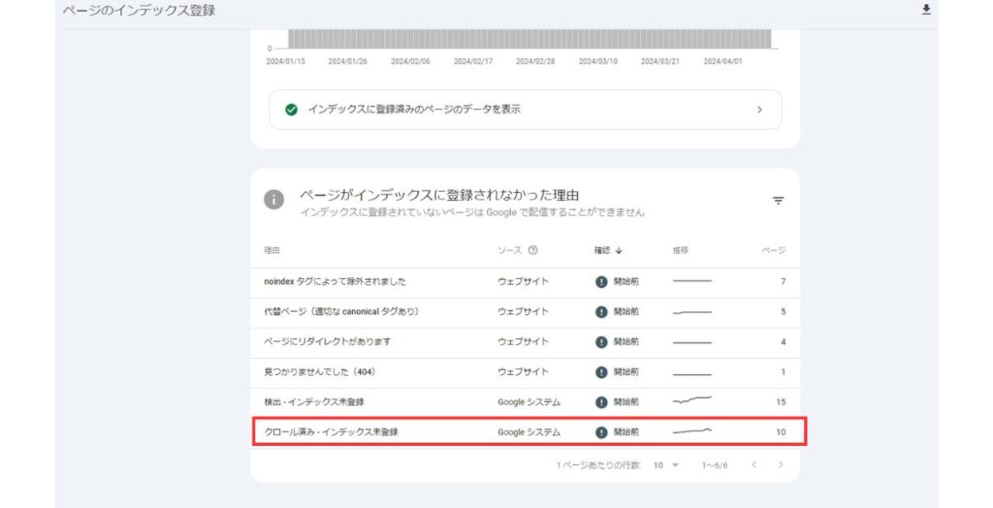Open インデックスに登録済みのページのデータを表示 chevron
This screenshot has height=508, width=993.
pos(759,110)
